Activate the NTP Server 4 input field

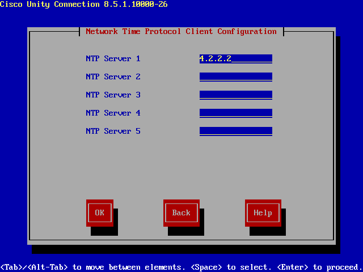tap(235, 113)
